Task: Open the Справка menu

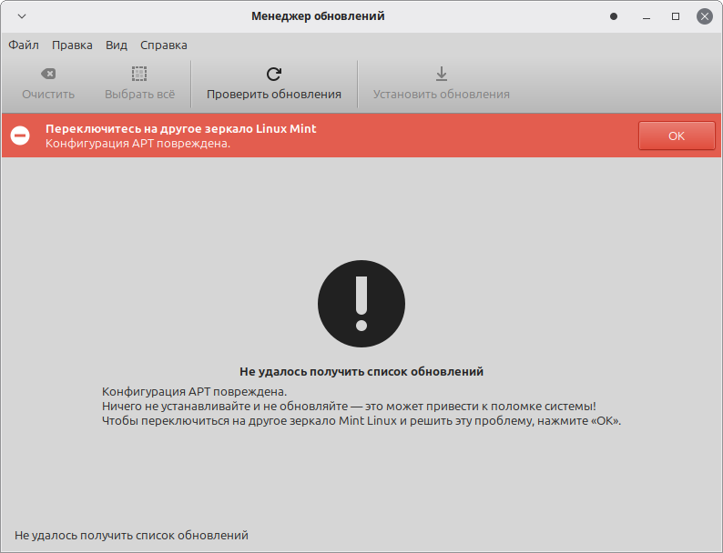Action: click(164, 45)
